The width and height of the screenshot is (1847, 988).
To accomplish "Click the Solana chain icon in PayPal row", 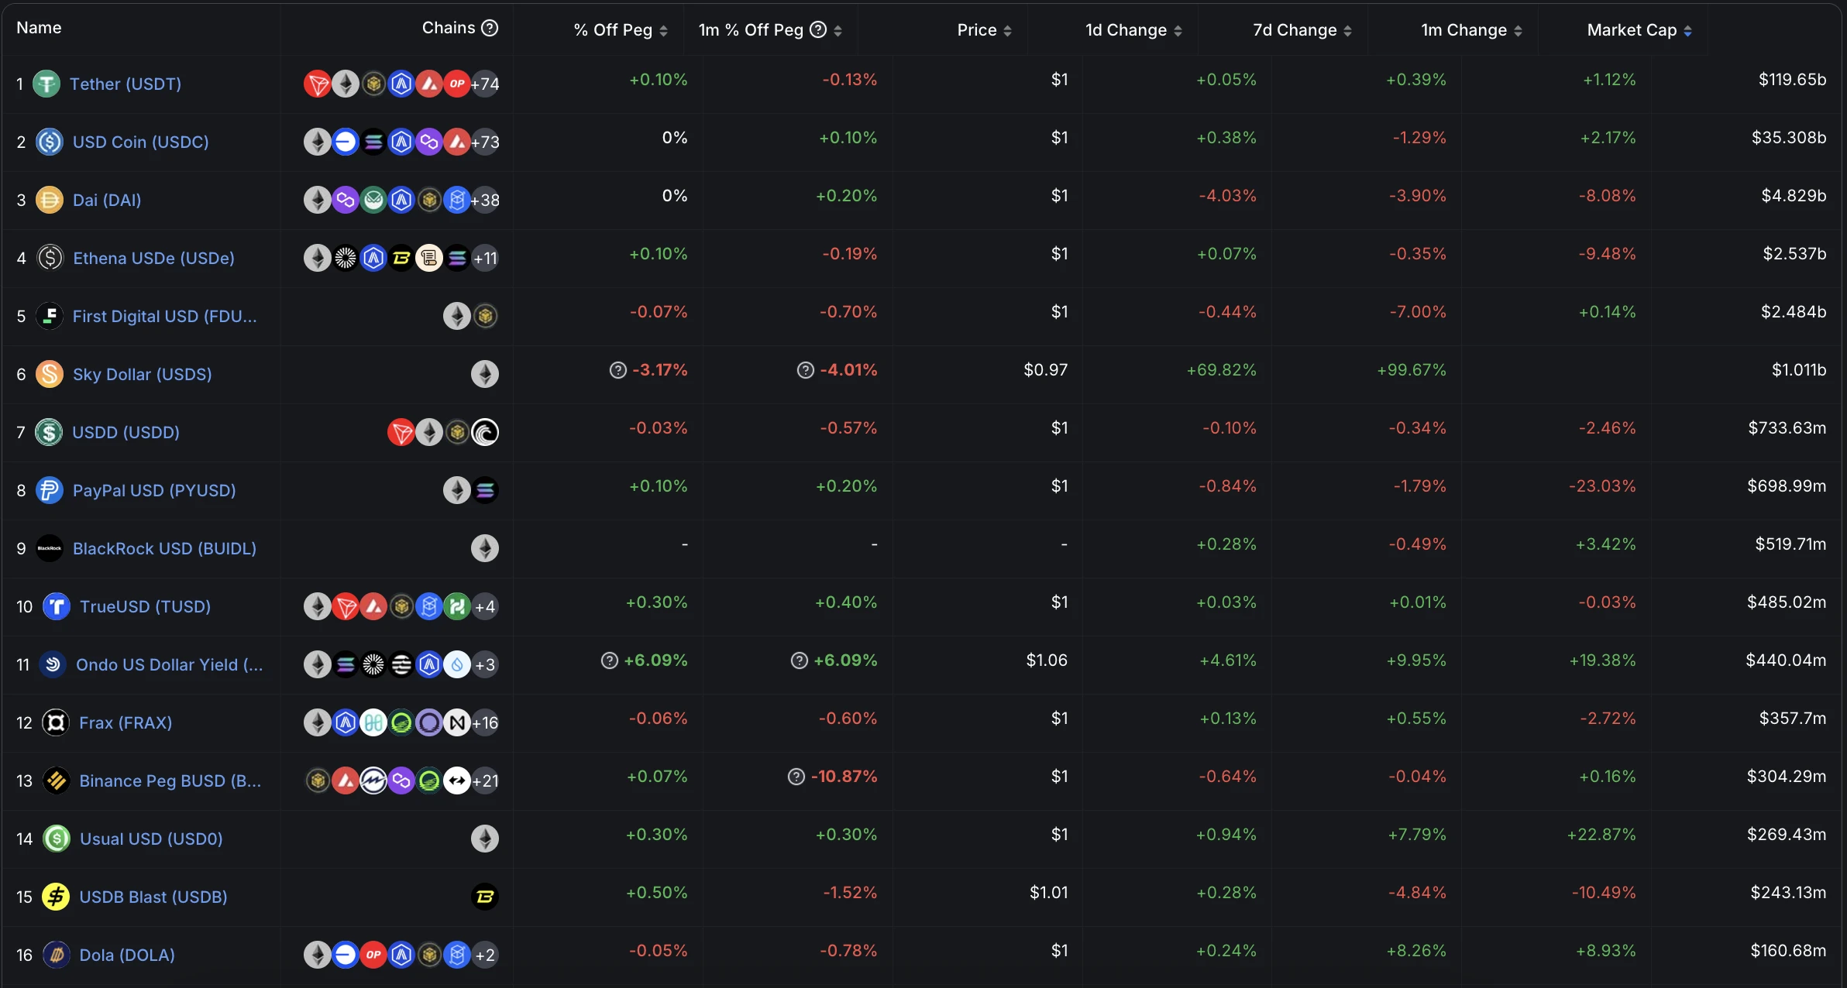I will [x=486, y=490].
